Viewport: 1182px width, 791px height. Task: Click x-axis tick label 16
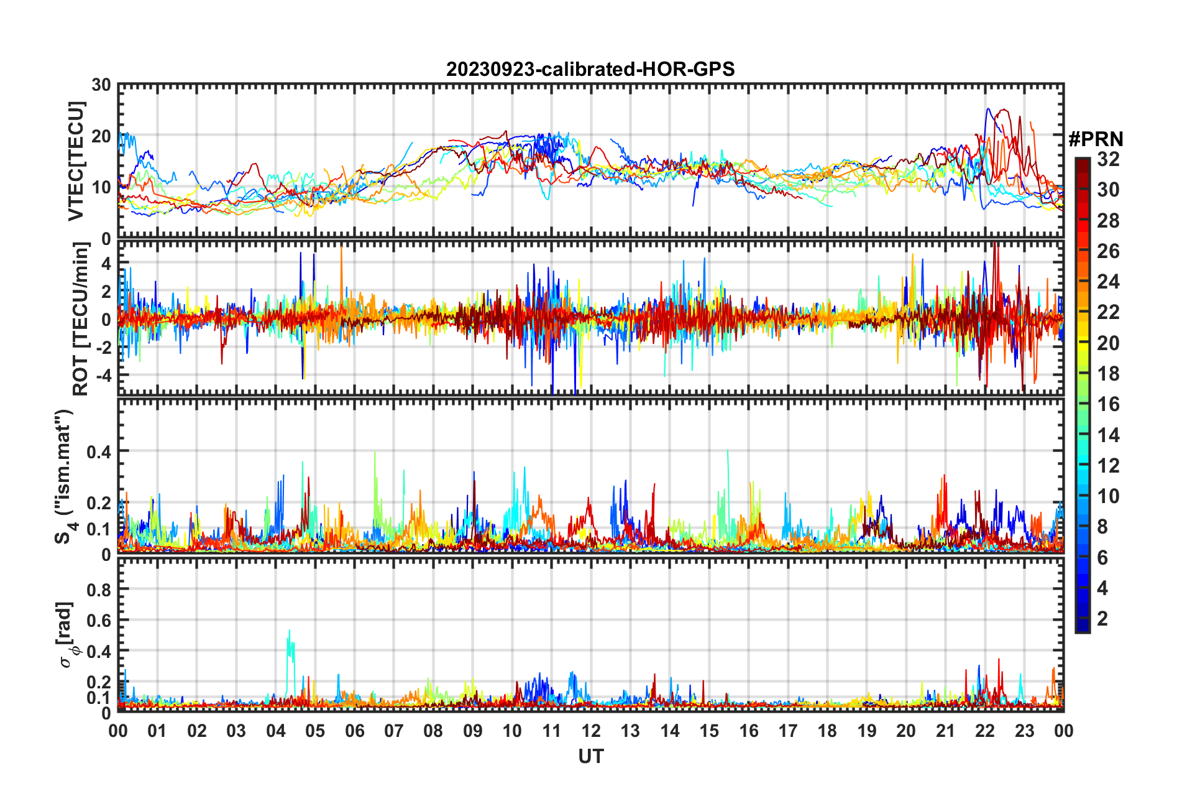click(x=748, y=731)
